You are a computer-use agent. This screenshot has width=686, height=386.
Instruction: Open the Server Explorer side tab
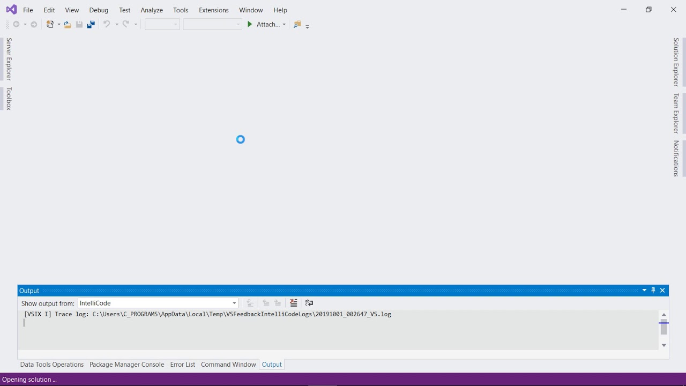click(x=9, y=59)
